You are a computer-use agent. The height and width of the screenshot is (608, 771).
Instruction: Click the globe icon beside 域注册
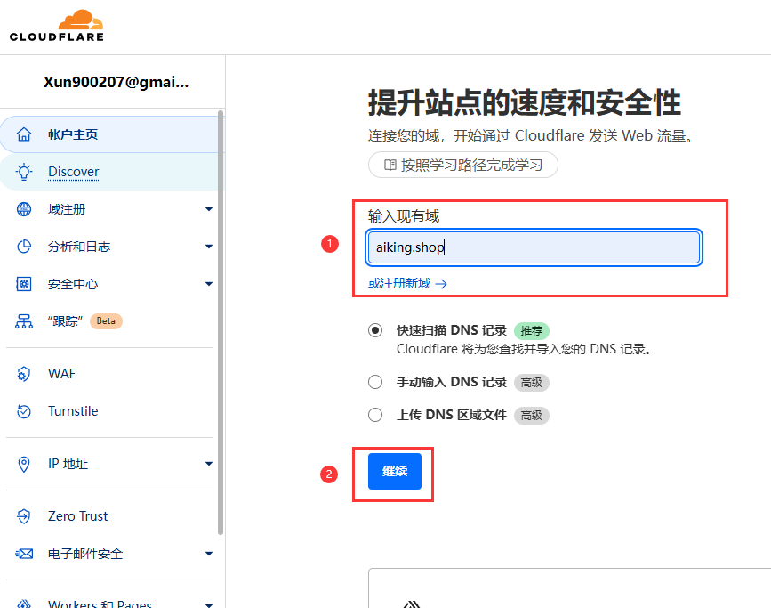click(24, 209)
